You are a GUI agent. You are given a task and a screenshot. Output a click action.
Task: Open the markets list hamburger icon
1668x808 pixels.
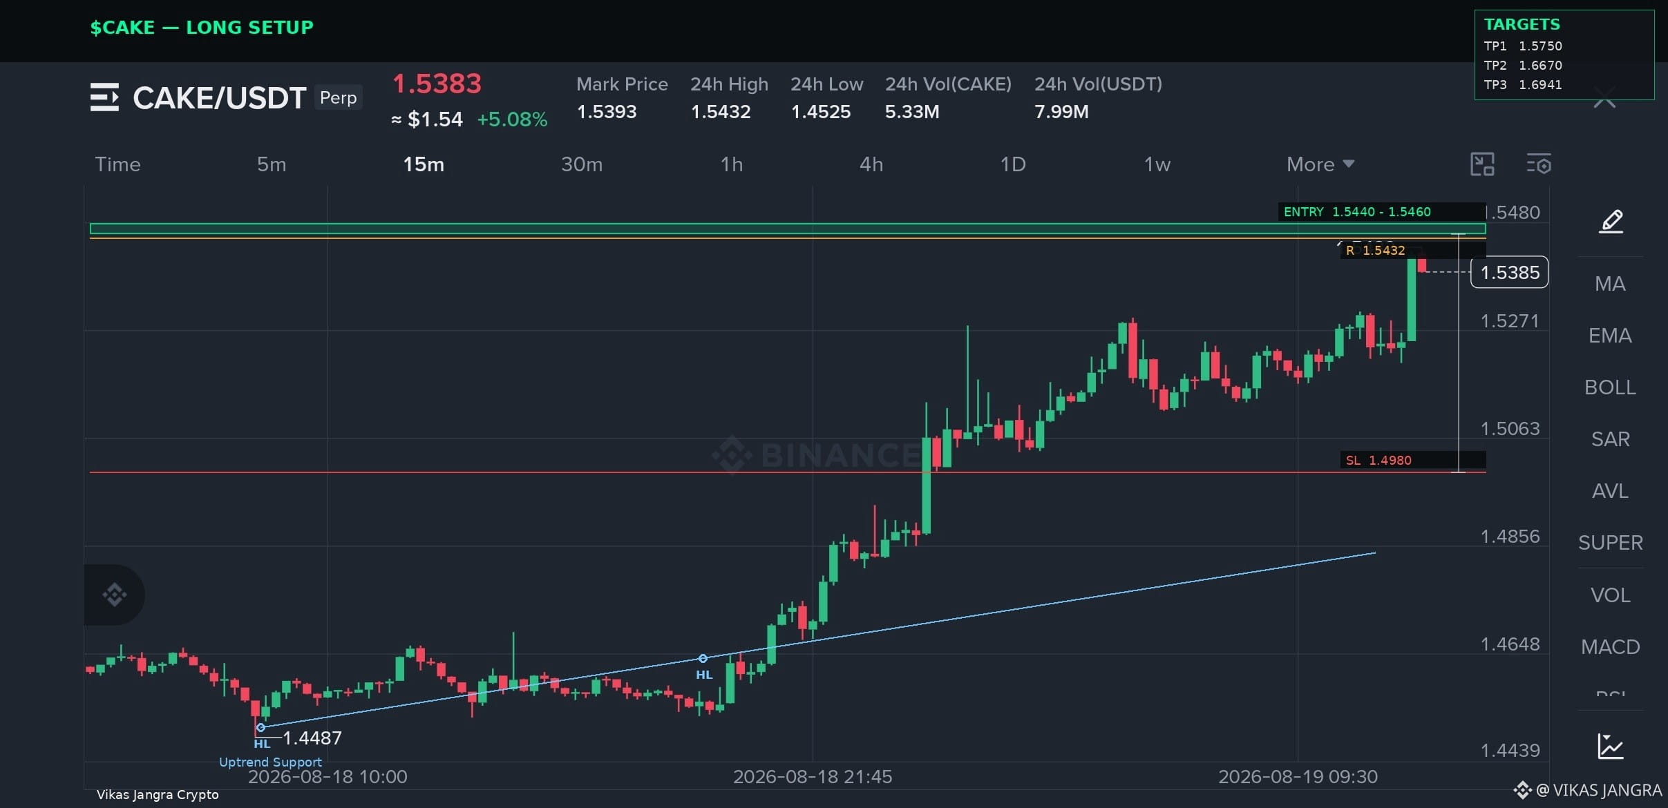pyautogui.click(x=104, y=97)
